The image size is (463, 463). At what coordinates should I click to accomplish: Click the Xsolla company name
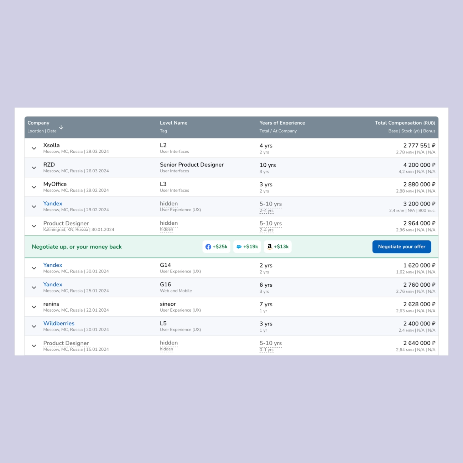tap(51, 145)
